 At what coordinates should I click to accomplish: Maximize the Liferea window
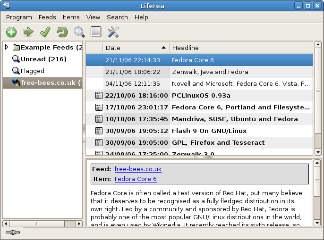308,6
